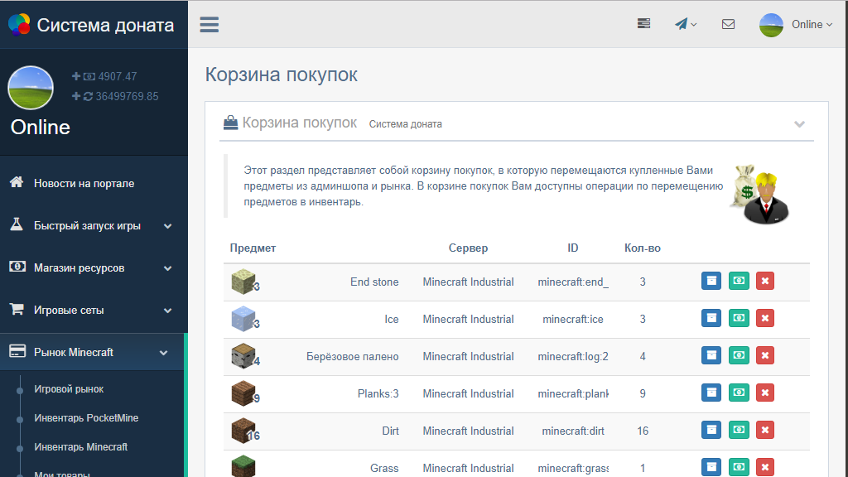Viewport: 848px width, 477px height.
Task: Click blue archive button for Grass
Action: click(x=711, y=467)
